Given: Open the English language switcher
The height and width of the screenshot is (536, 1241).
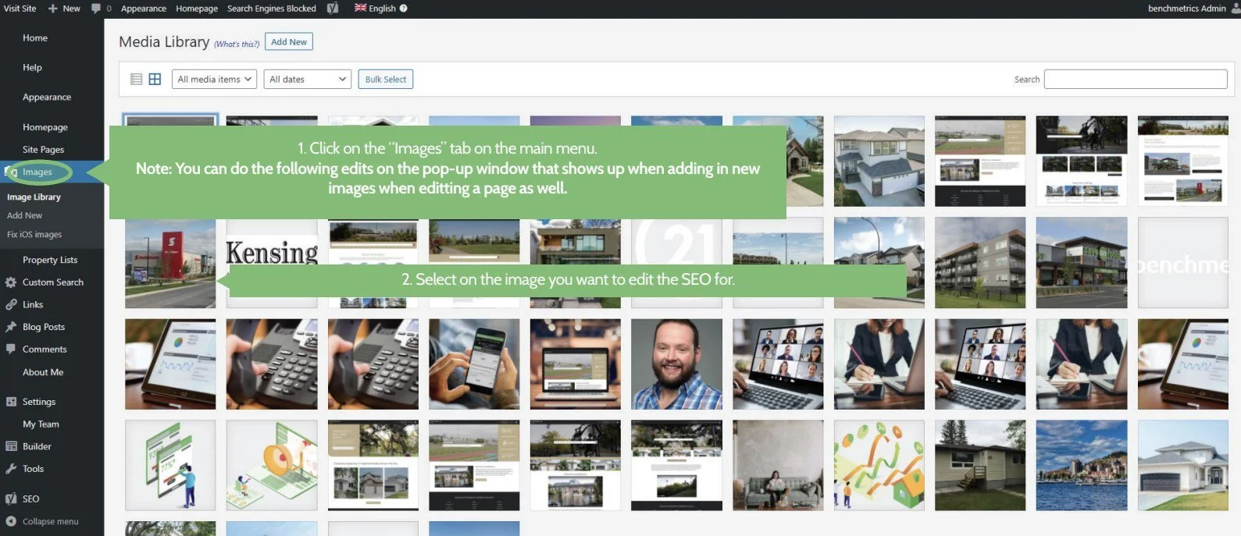Looking at the screenshot, I should [382, 9].
